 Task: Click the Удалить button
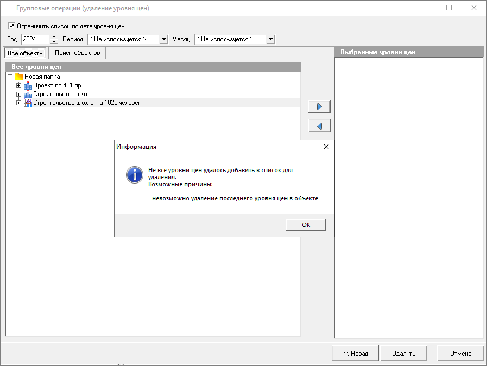pyautogui.click(x=403, y=354)
